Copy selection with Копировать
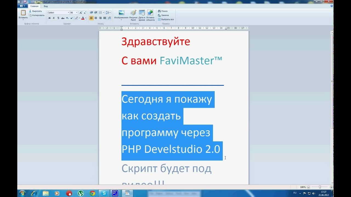 [36, 15]
